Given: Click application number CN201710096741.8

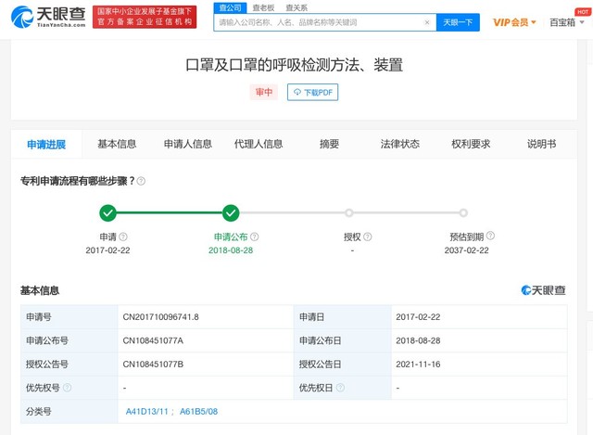Looking at the screenshot, I should click(x=160, y=317).
